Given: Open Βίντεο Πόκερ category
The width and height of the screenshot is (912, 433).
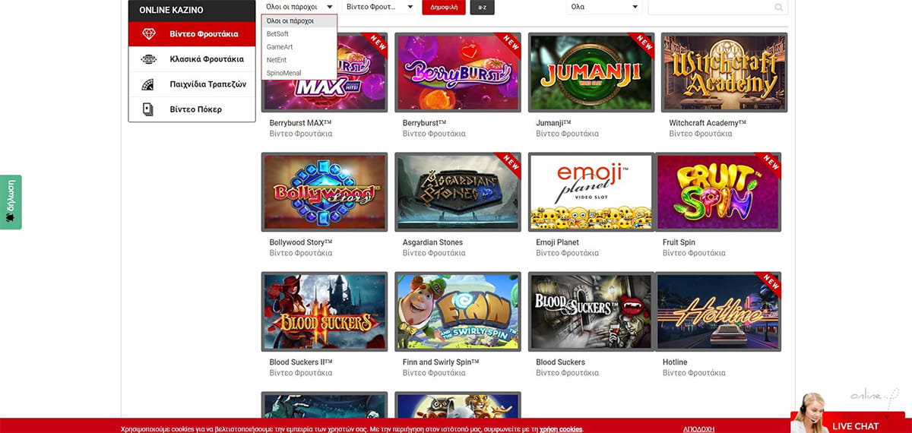Looking at the screenshot, I should pos(192,109).
